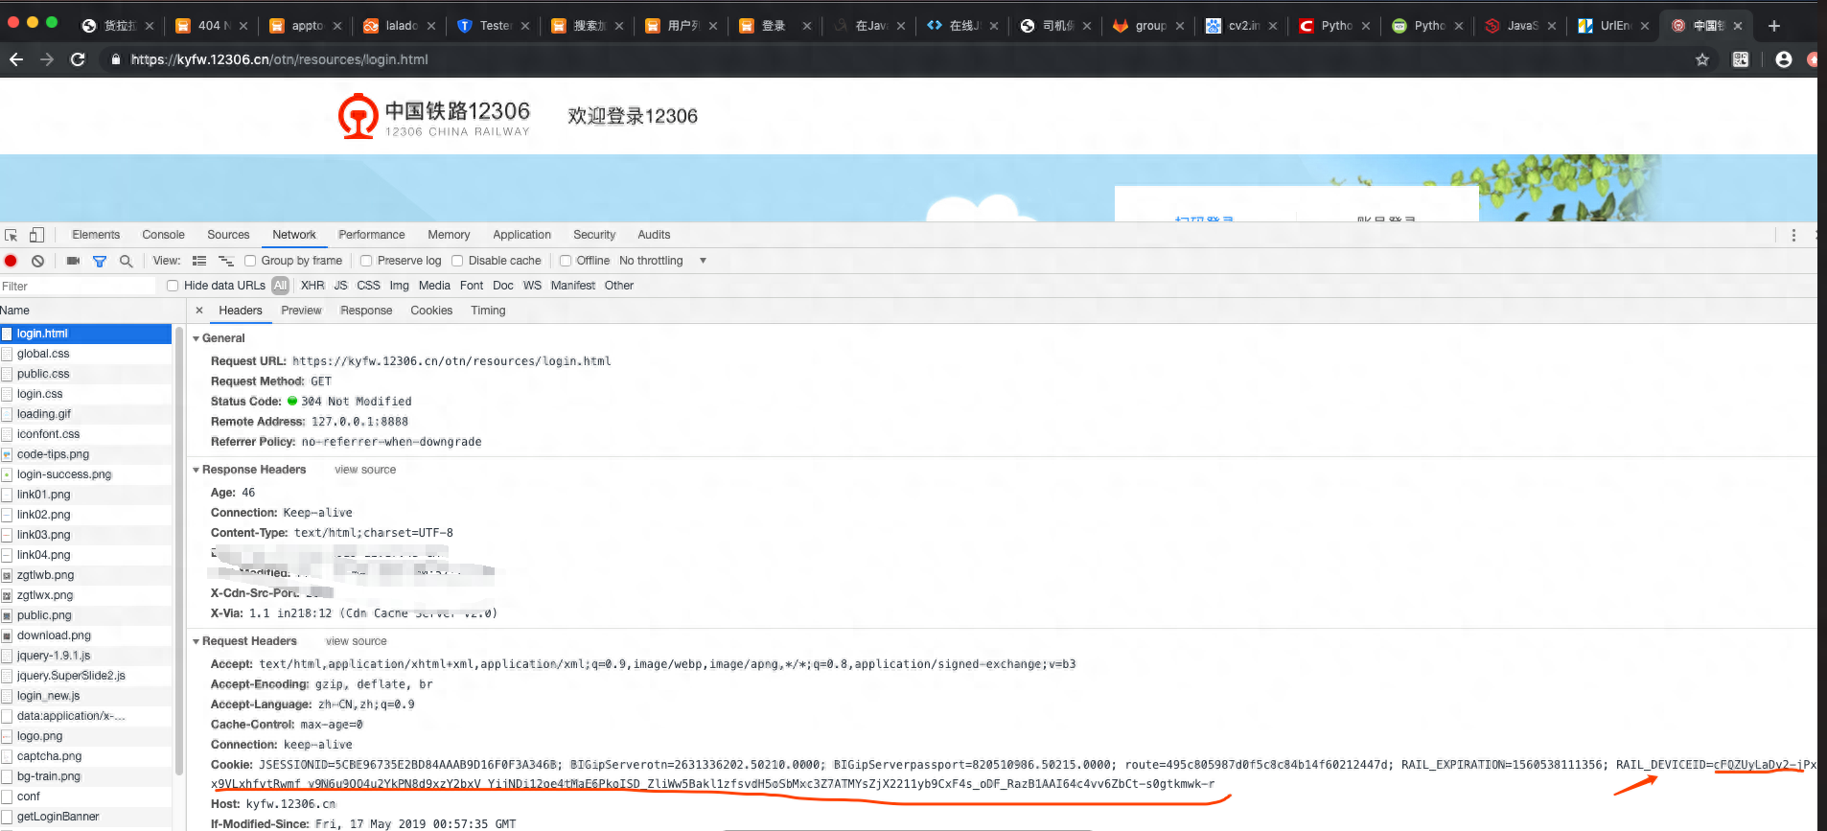Viewport: 1827px width, 831px height.
Task: Open the No throttling dropdown
Action: 662,261
